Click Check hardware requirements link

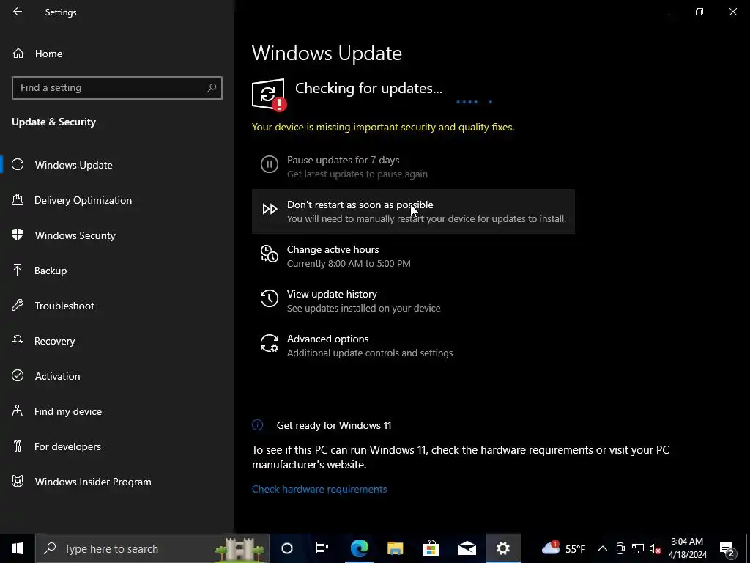[x=319, y=489]
